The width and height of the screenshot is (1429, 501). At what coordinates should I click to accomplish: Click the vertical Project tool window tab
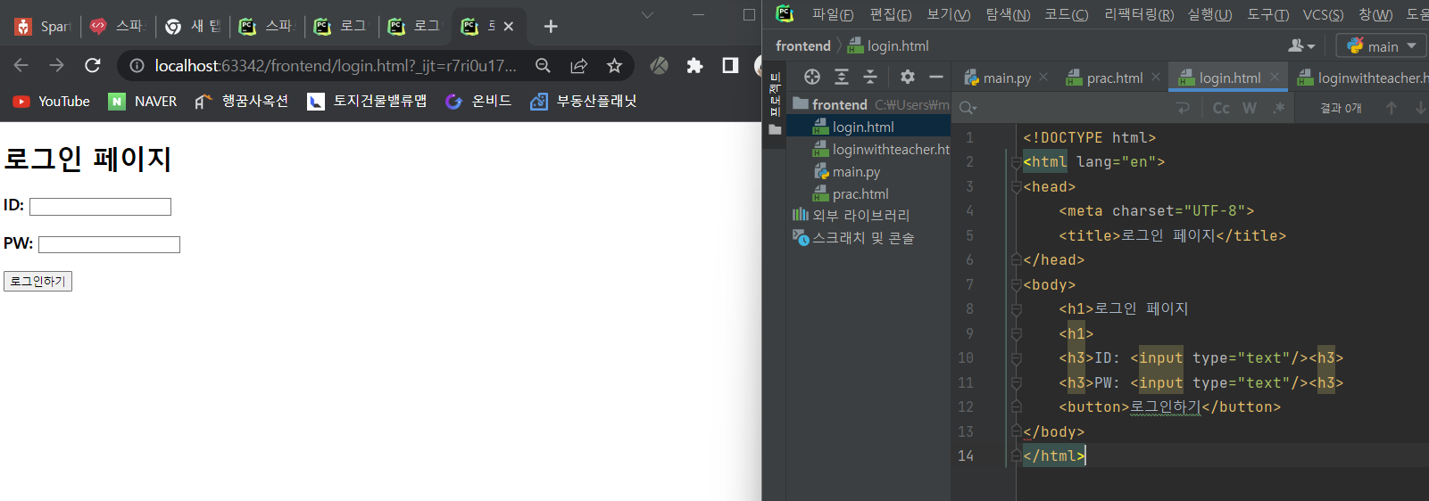[x=775, y=94]
